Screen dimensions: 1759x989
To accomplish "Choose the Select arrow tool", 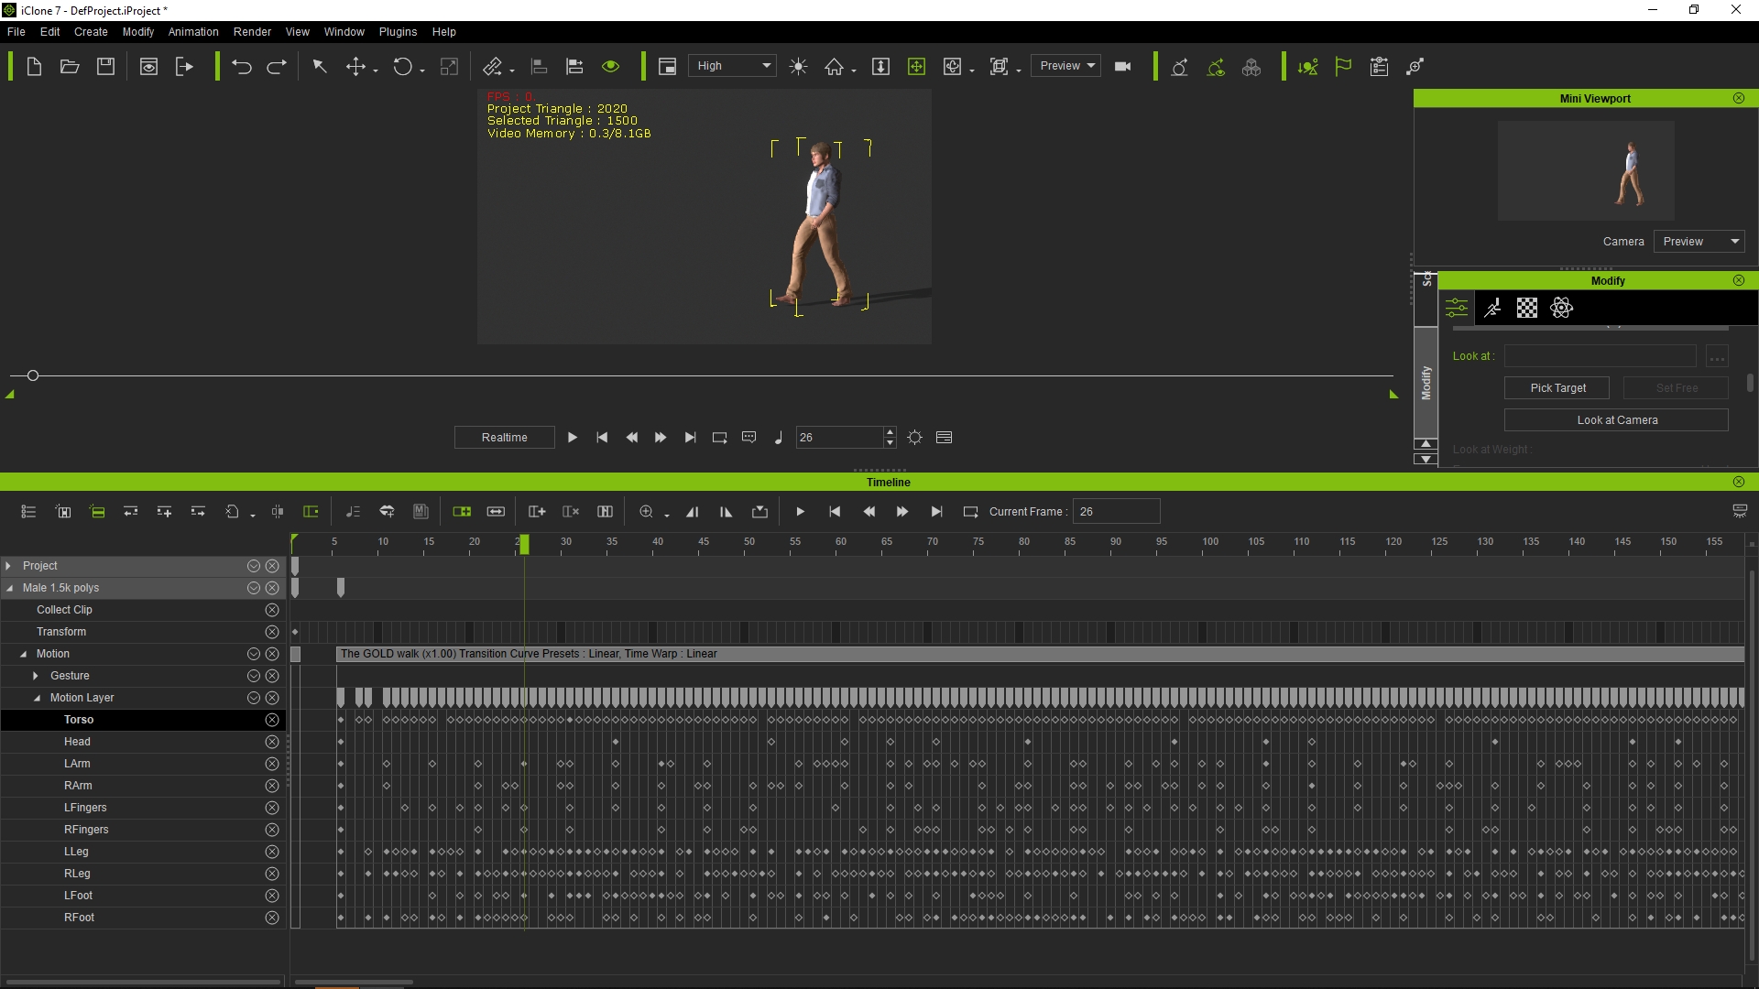I will click(x=320, y=67).
